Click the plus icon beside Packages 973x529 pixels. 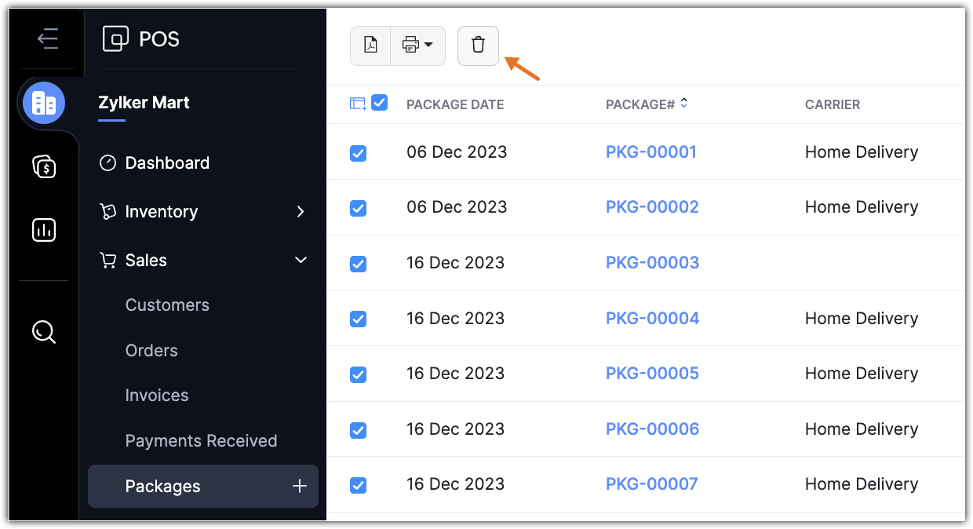299,487
